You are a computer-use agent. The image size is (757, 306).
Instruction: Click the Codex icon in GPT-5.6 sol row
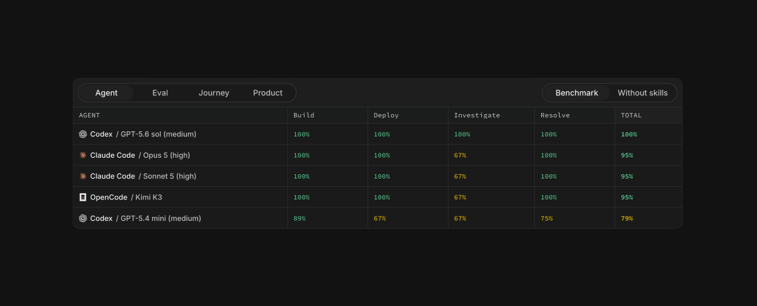point(83,134)
